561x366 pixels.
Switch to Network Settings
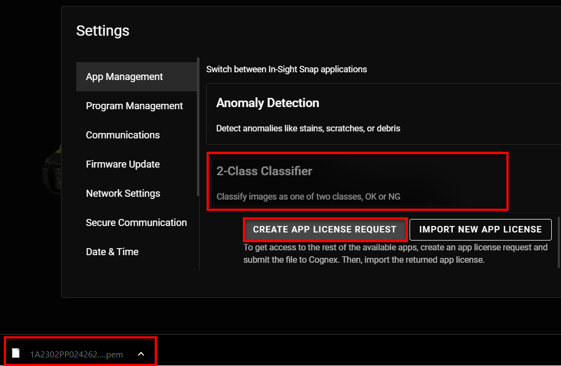pyautogui.click(x=123, y=194)
